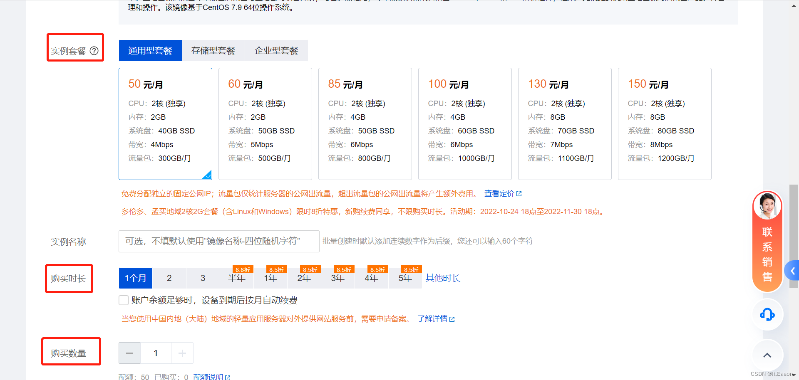Switch to the 存储型套餐 tab
Image resolution: width=799 pixels, height=380 pixels.
point(213,51)
